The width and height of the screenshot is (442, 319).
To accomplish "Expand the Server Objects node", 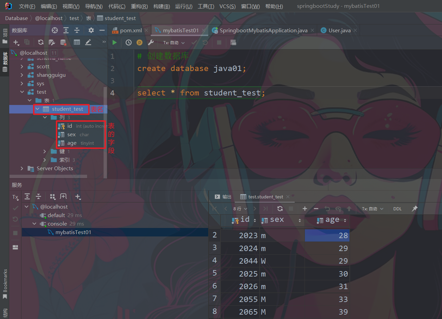I will click(22, 169).
